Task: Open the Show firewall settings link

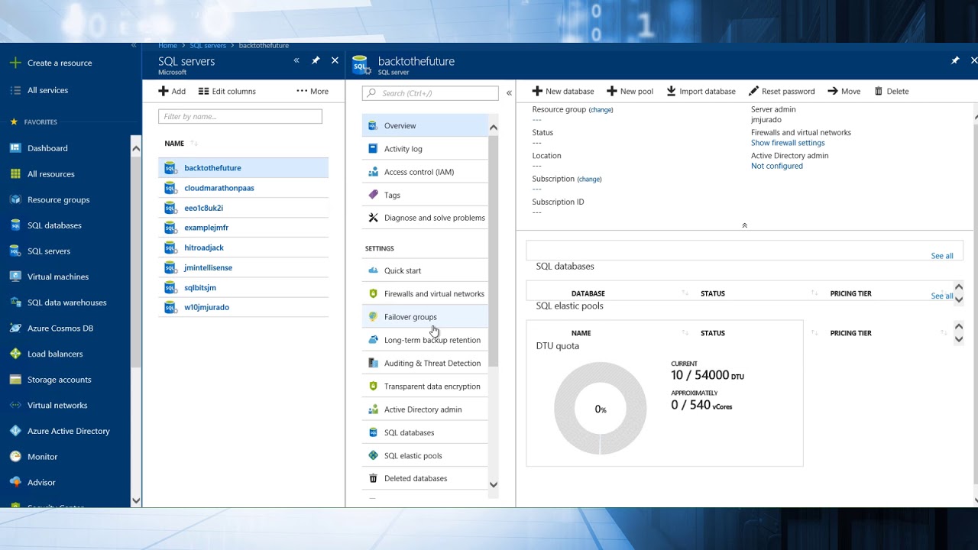Action: [788, 143]
